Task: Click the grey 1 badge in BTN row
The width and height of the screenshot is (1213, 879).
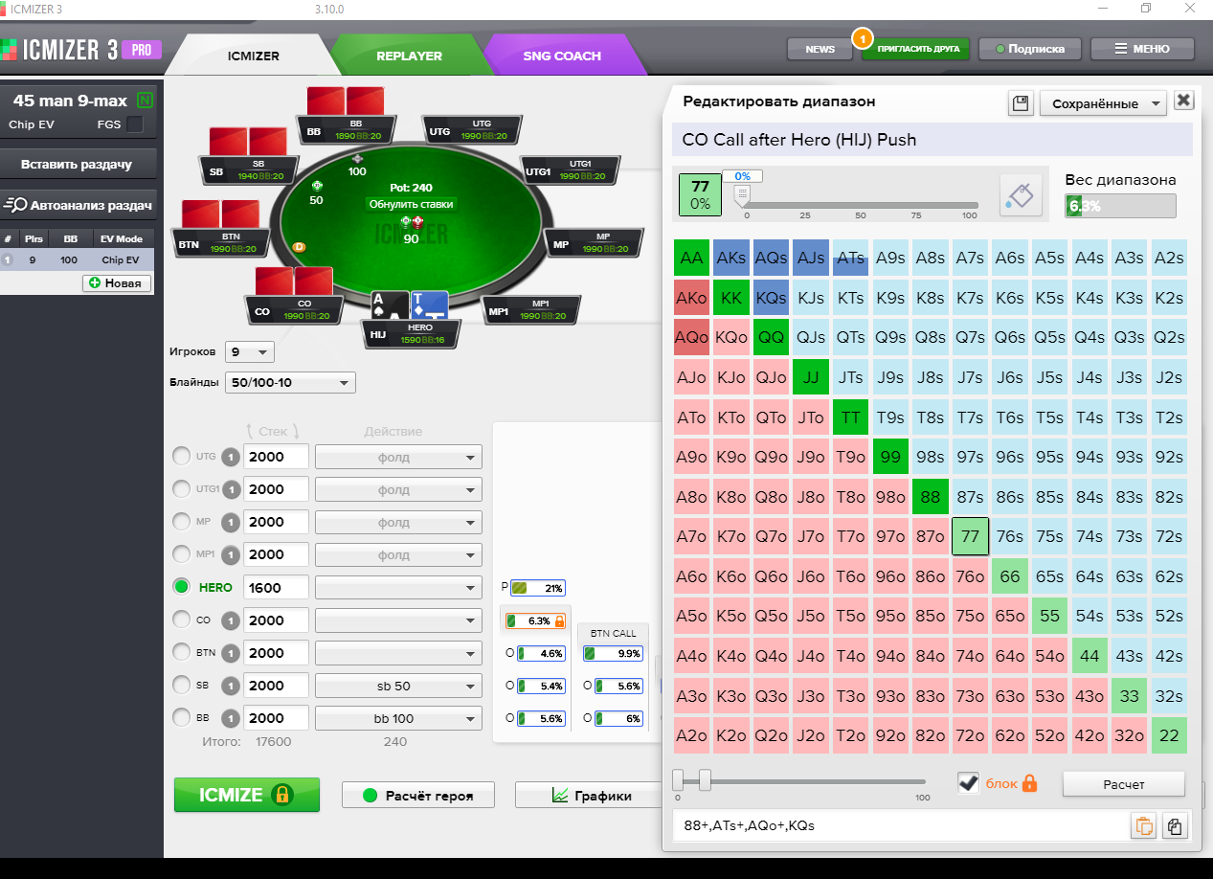Action: (231, 653)
